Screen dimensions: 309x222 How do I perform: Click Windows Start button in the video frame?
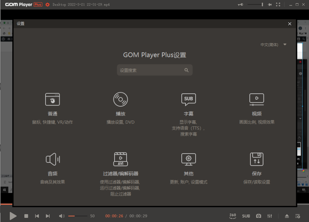tap(4, 190)
